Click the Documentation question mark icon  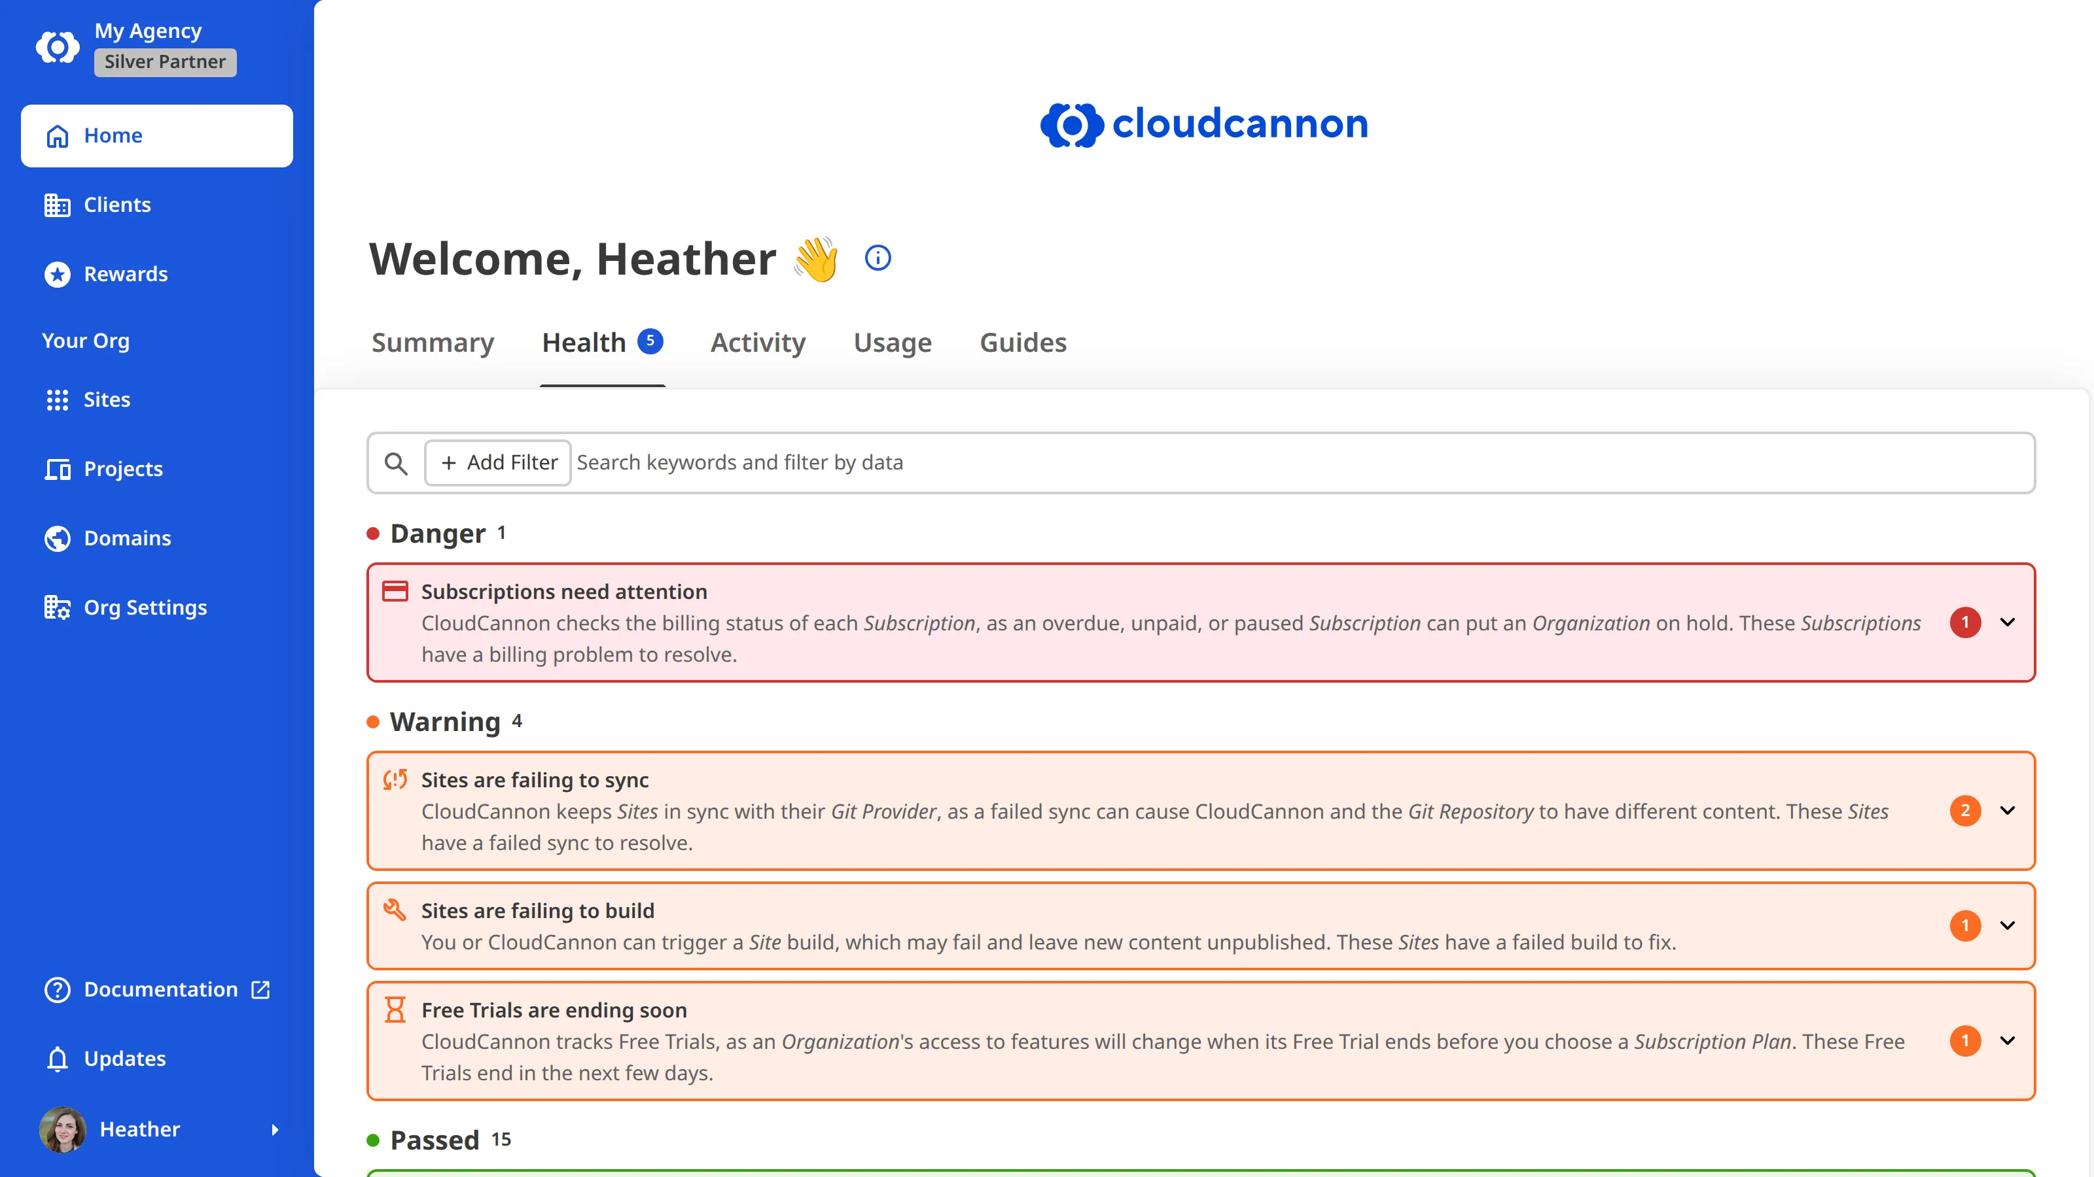tap(57, 989)
